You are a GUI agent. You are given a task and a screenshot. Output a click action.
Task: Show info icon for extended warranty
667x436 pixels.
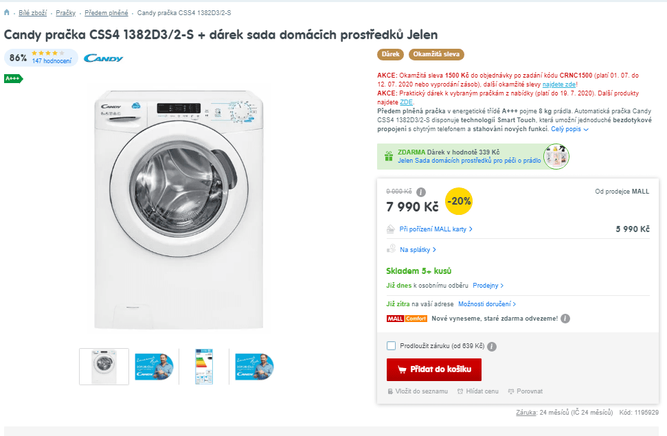[x=491, y=347]
